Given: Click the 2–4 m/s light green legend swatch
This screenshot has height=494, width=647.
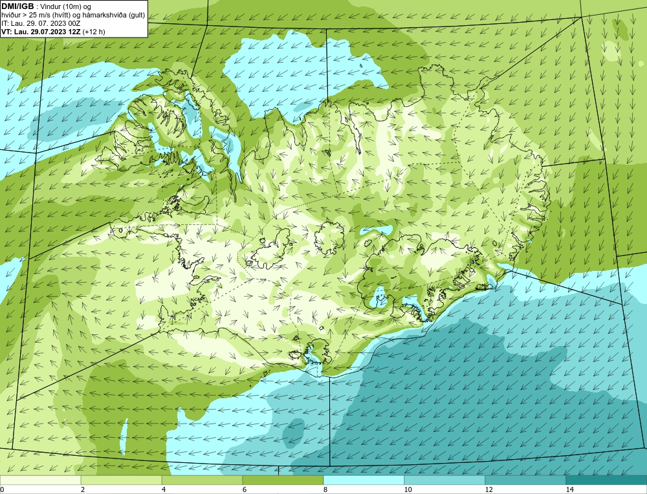Looking at the screenshot, I should tap(122, 480).
